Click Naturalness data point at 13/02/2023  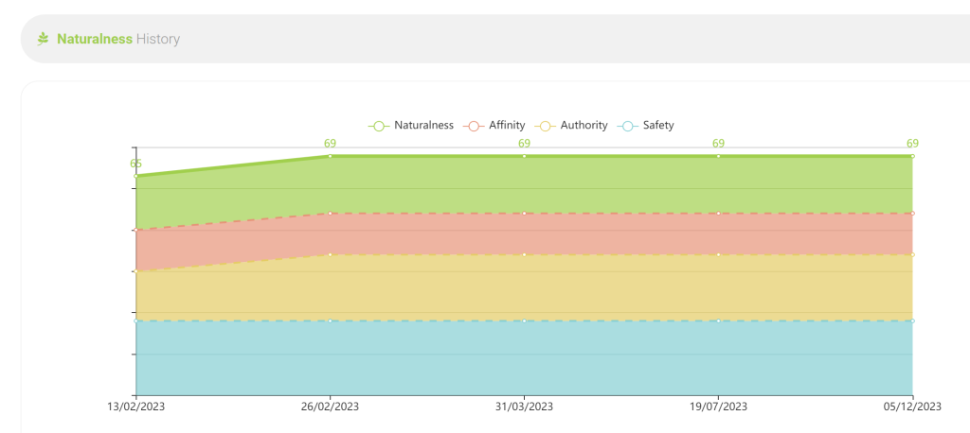pyautogui.click(x=136, y=176)
